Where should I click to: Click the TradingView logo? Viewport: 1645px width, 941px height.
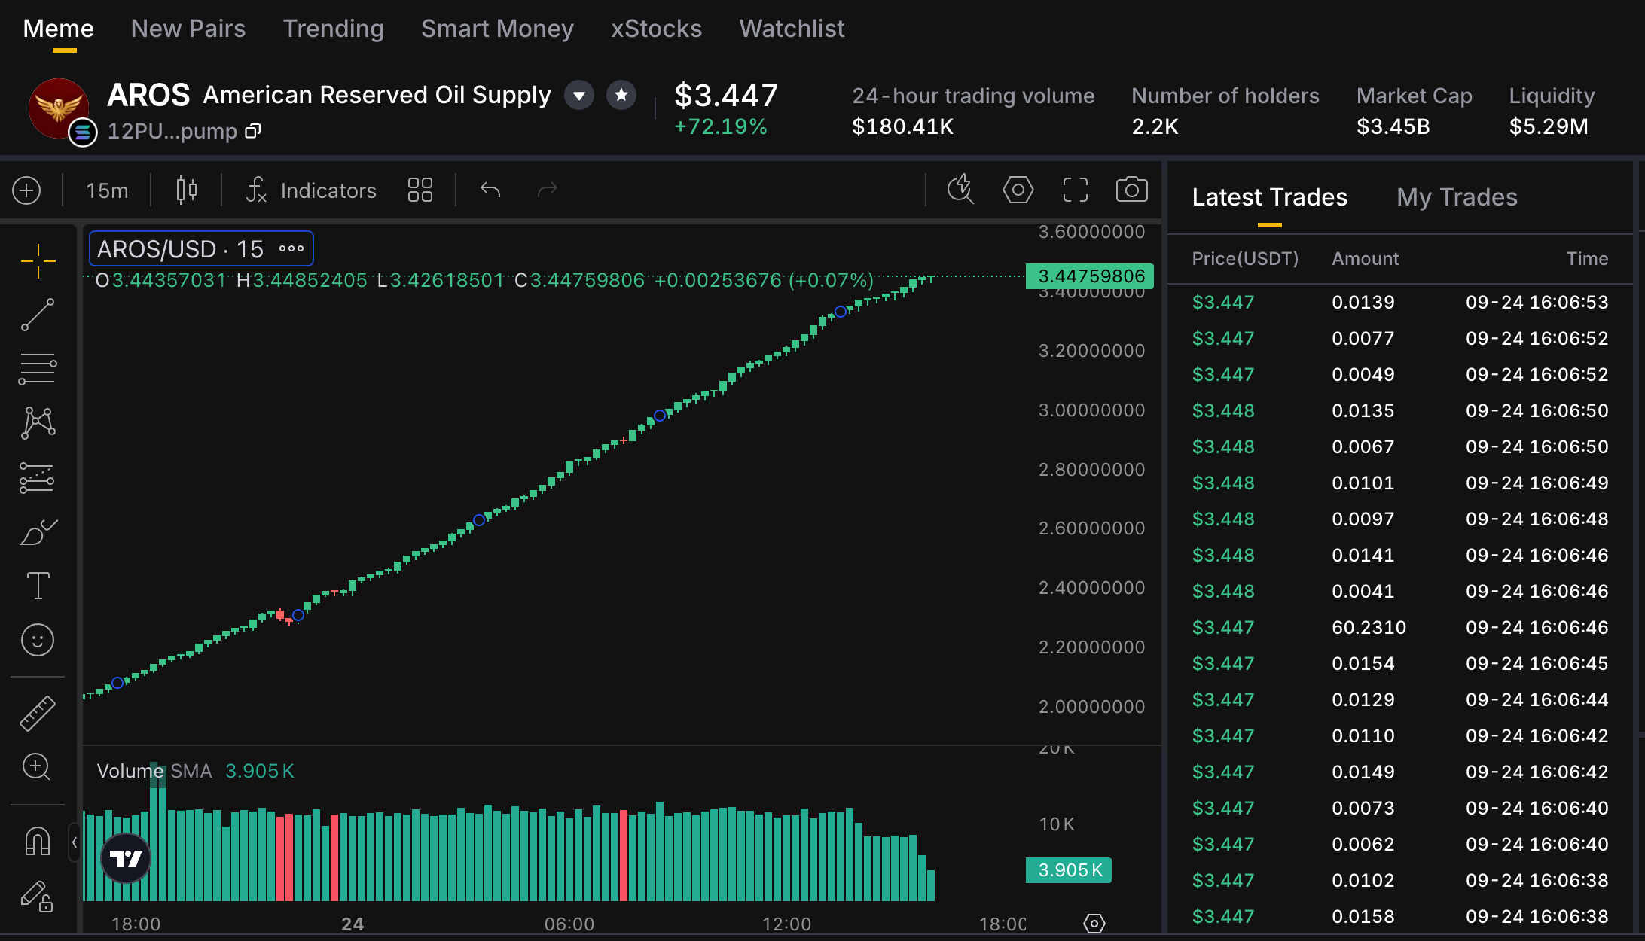pos(126,858)
